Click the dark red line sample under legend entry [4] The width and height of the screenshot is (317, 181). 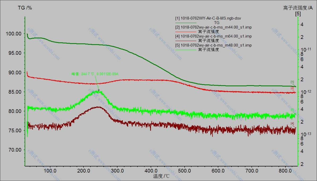click(186, 41)
